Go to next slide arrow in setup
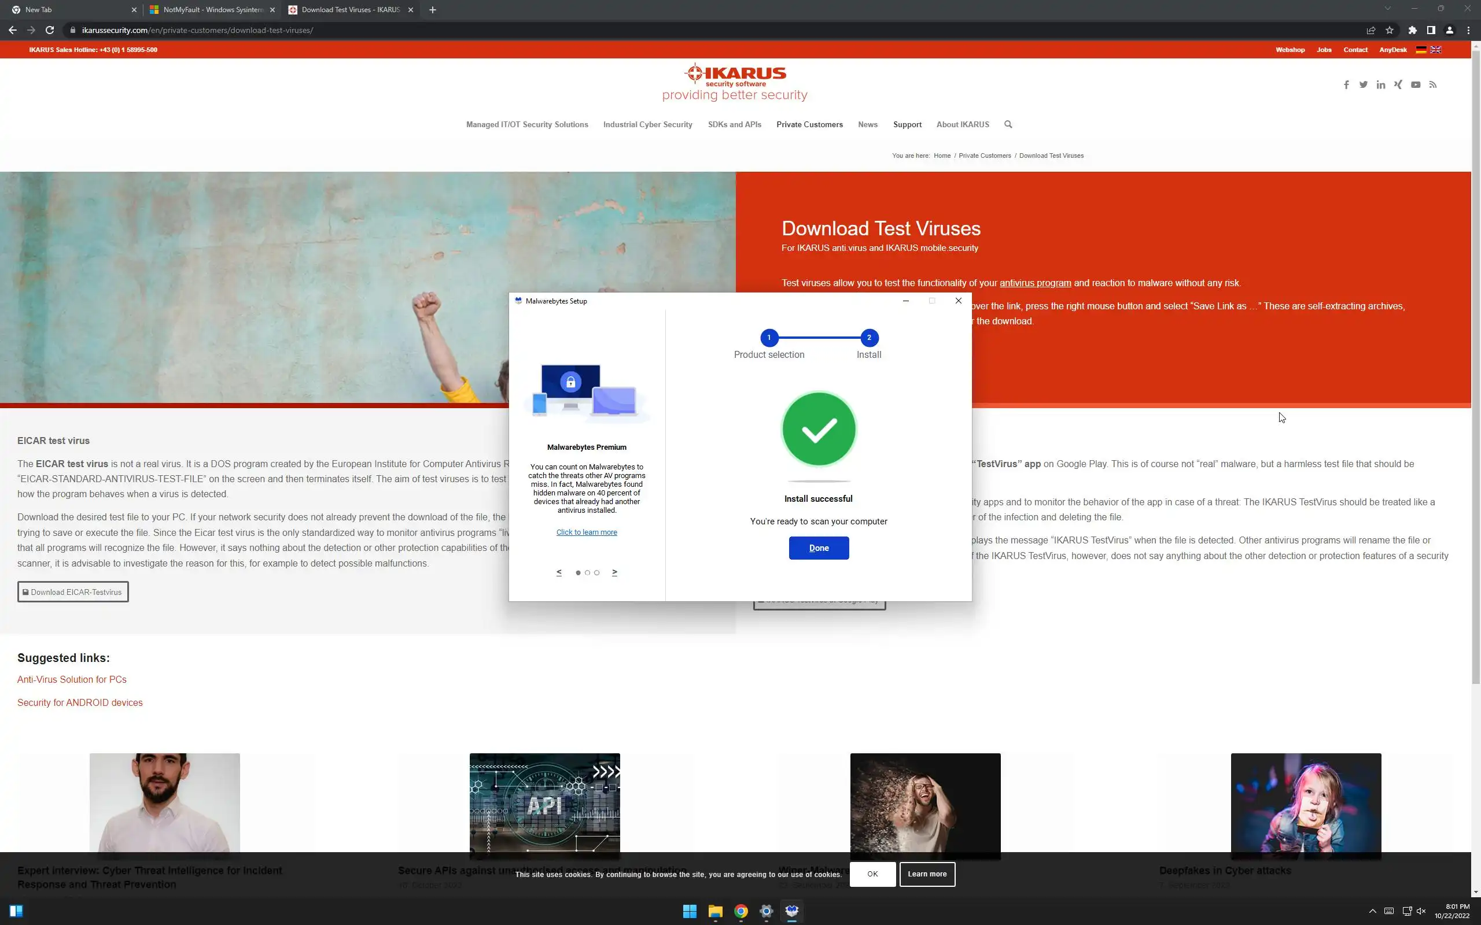 point(614,572)
